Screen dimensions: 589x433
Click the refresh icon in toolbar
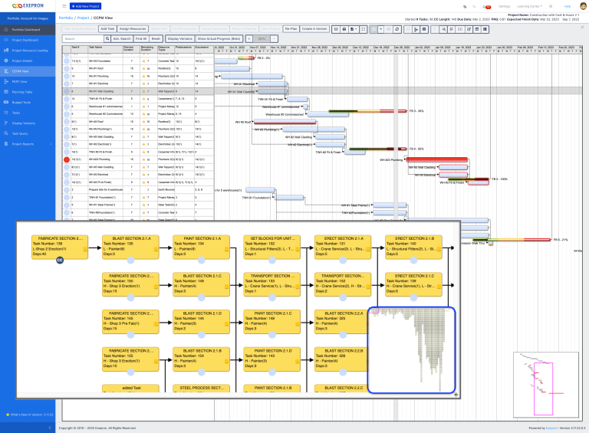tap(396, 28)
